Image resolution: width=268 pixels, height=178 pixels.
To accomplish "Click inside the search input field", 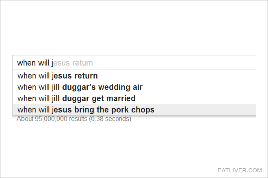I will tap(134, 63).
